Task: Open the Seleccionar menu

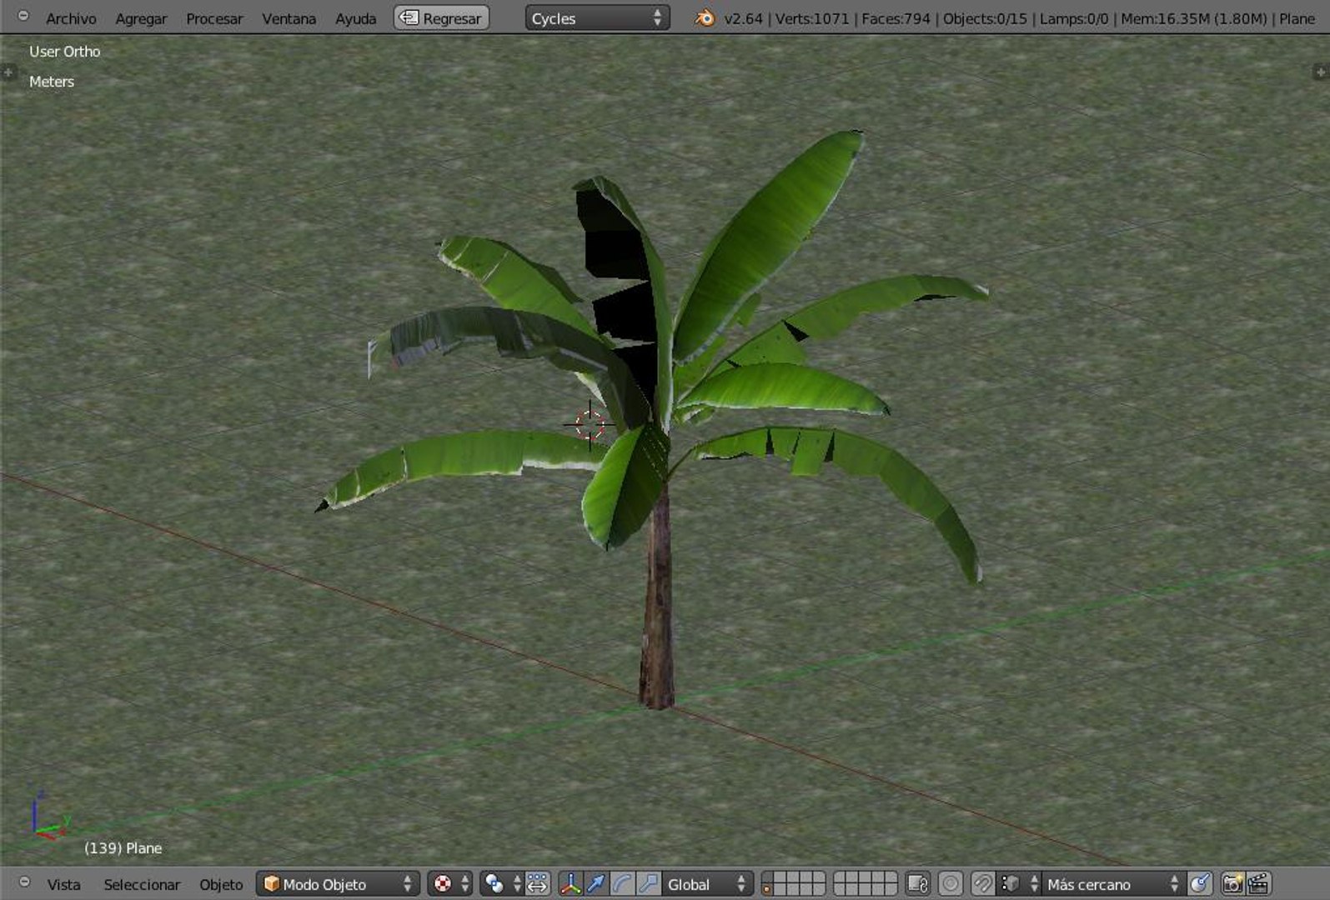Action: point(142,884)
